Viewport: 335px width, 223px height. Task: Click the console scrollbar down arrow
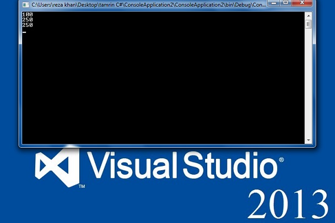pos(309,140)
